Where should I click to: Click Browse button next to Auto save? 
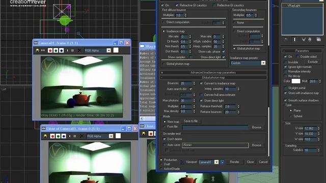pos(257,145)
